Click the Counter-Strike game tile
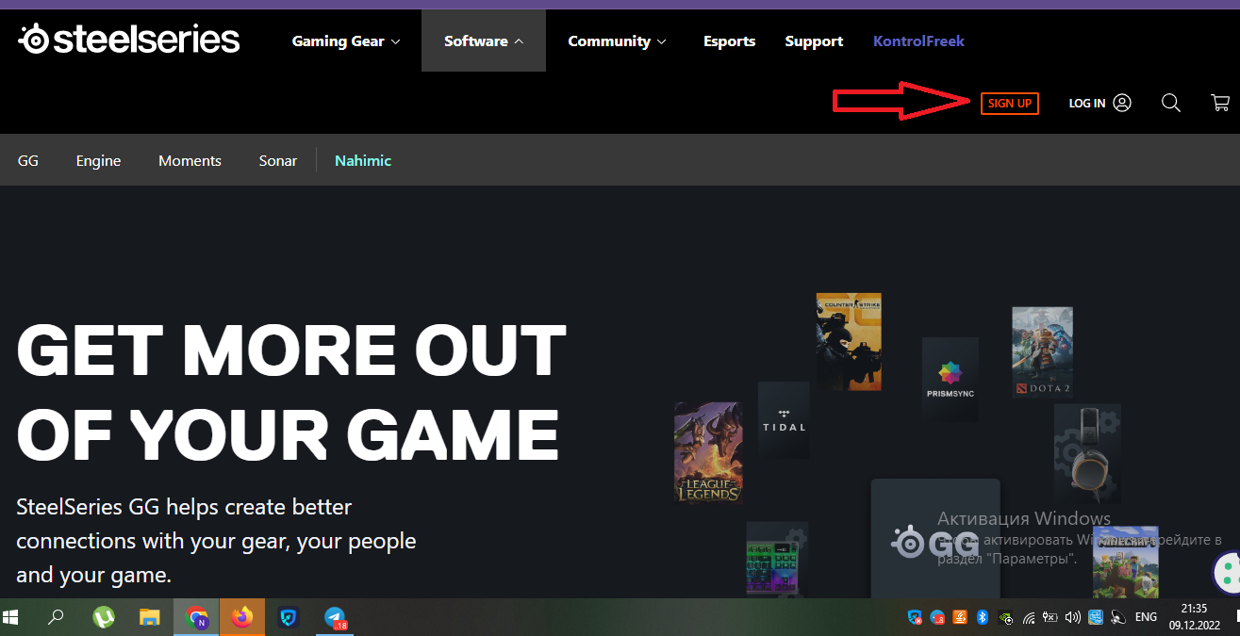Image resolution: width=1240 pixels, height=636 pixels. point(849,341)
